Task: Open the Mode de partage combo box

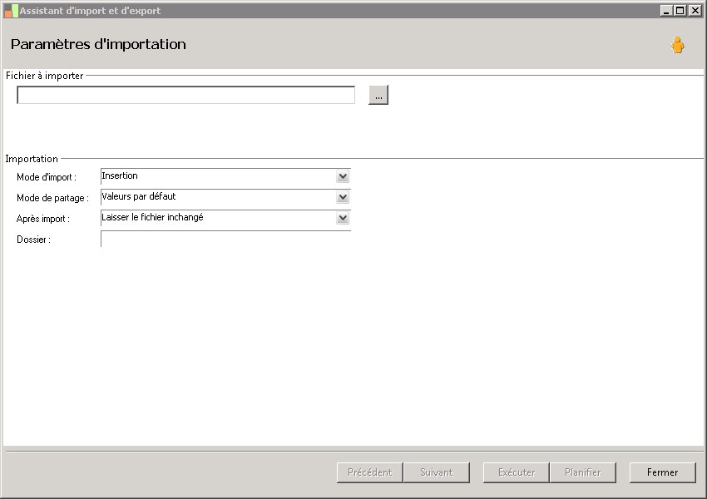Action: 343,197
